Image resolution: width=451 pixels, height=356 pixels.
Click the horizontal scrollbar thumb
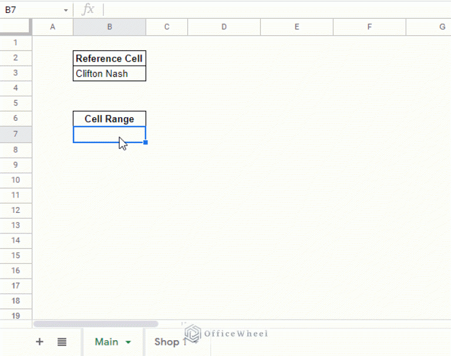pyautogui.click(x=96, y=324)
